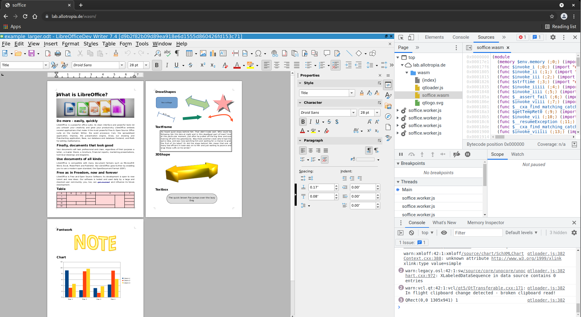The width and height of the screenshot is (581, 317).
Task: Switch to the Elements DevTools tab
Action: click(x=434, y=37)
